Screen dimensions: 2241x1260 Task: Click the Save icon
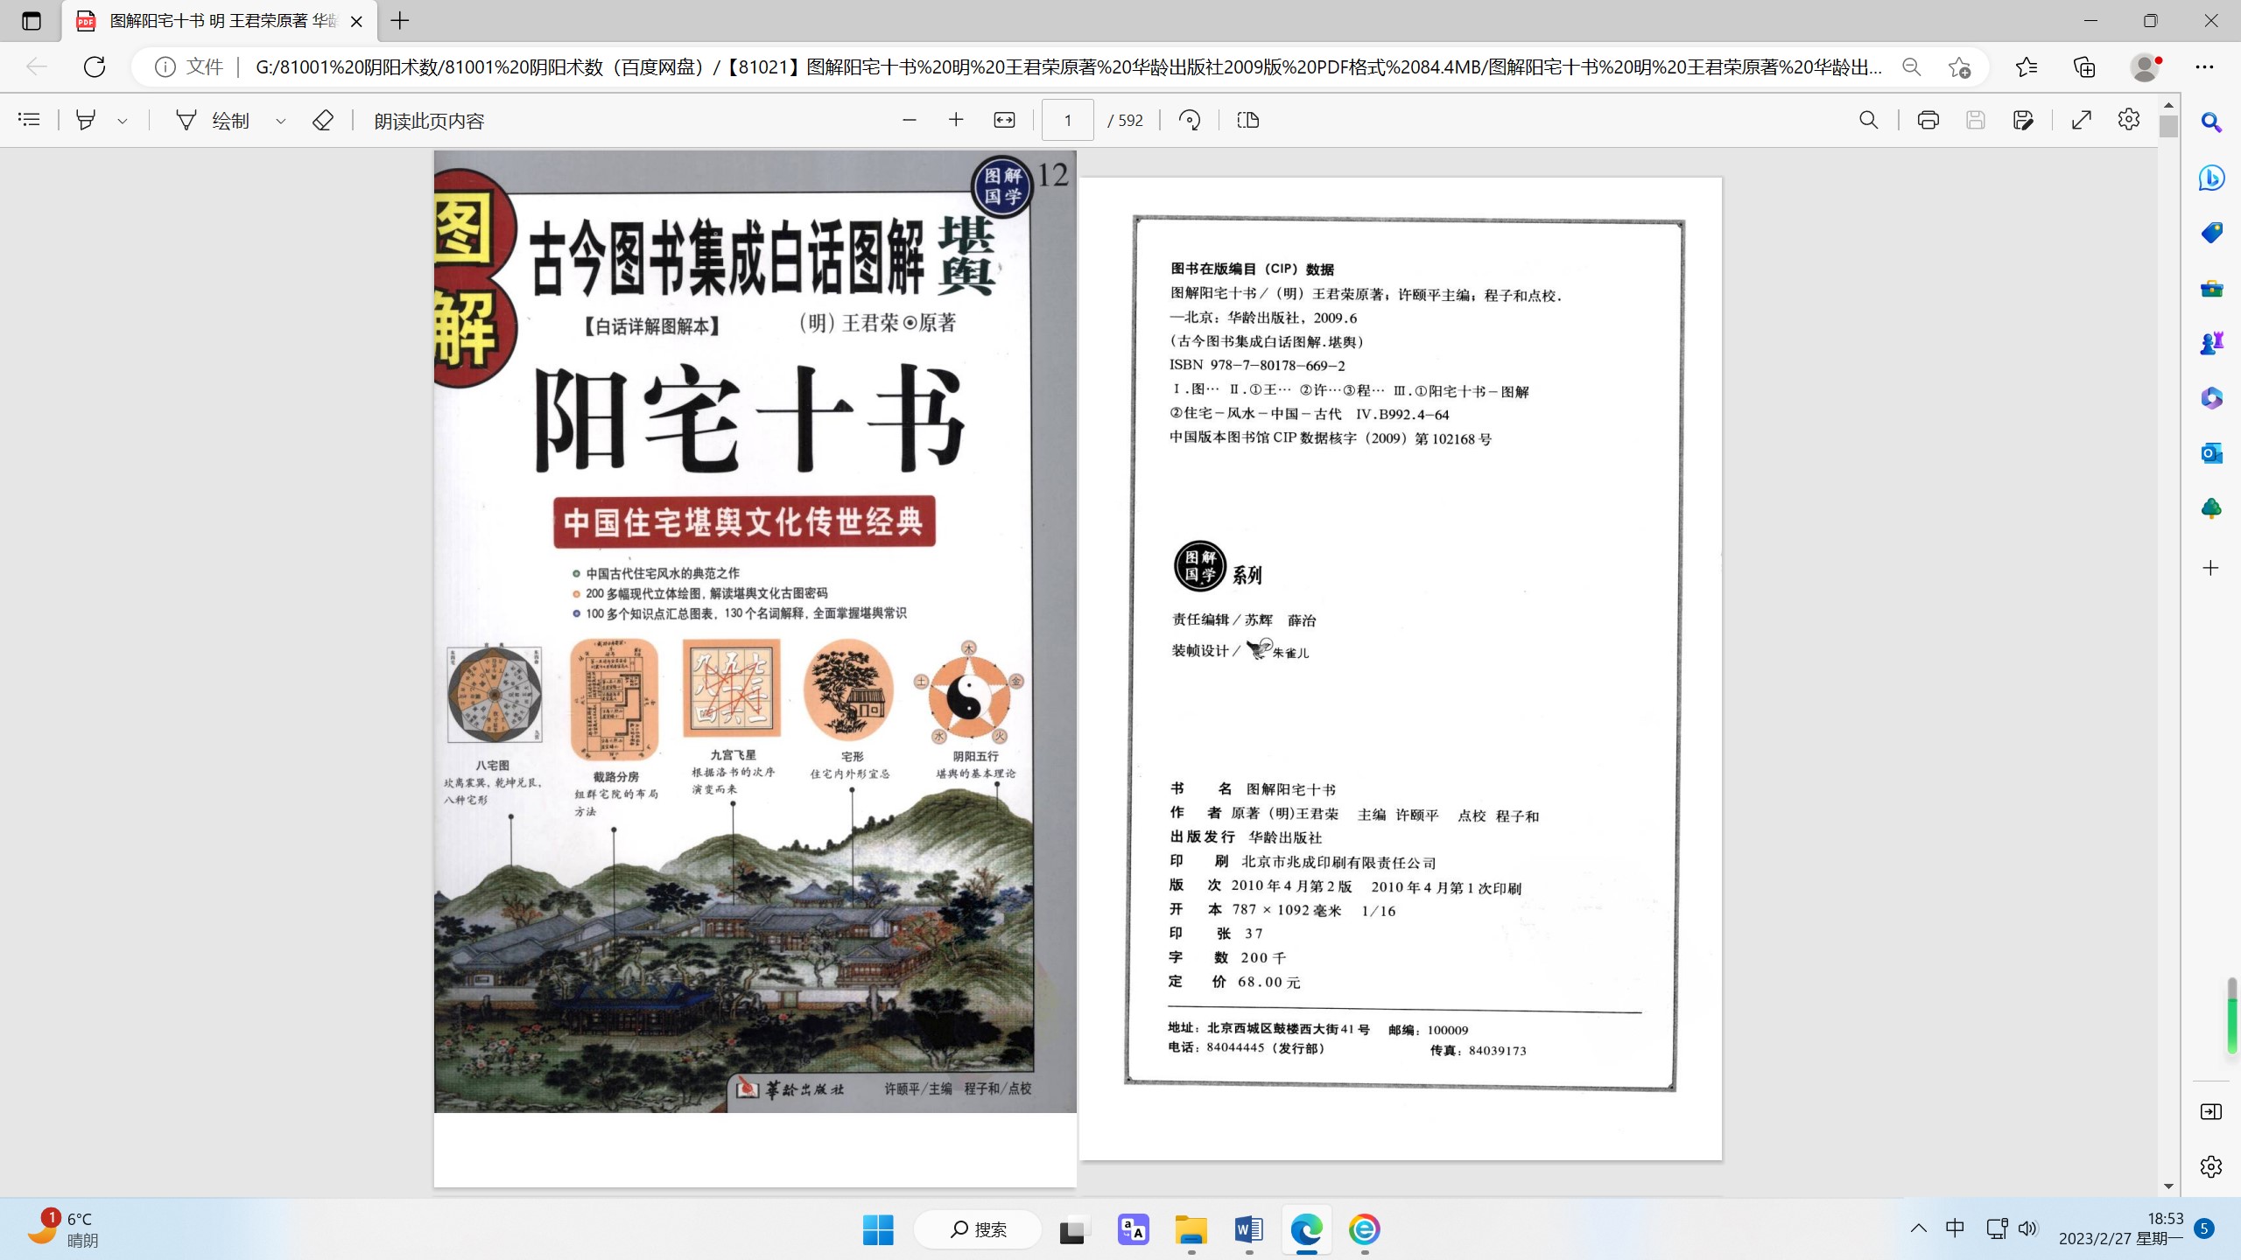[x=1975, y=120]
